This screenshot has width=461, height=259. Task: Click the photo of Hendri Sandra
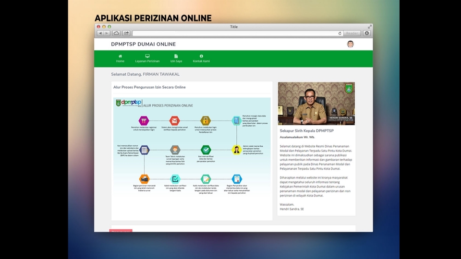[x=316, y=104]
